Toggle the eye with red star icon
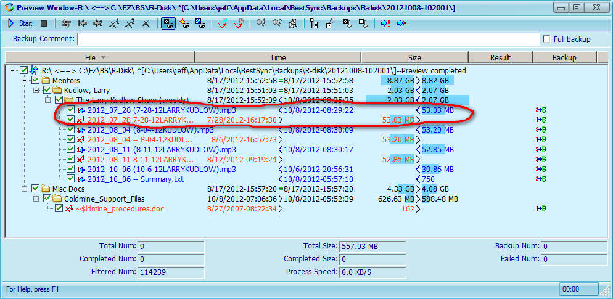Viewport: 613px width, 299px height. click(x=184, y=23)
